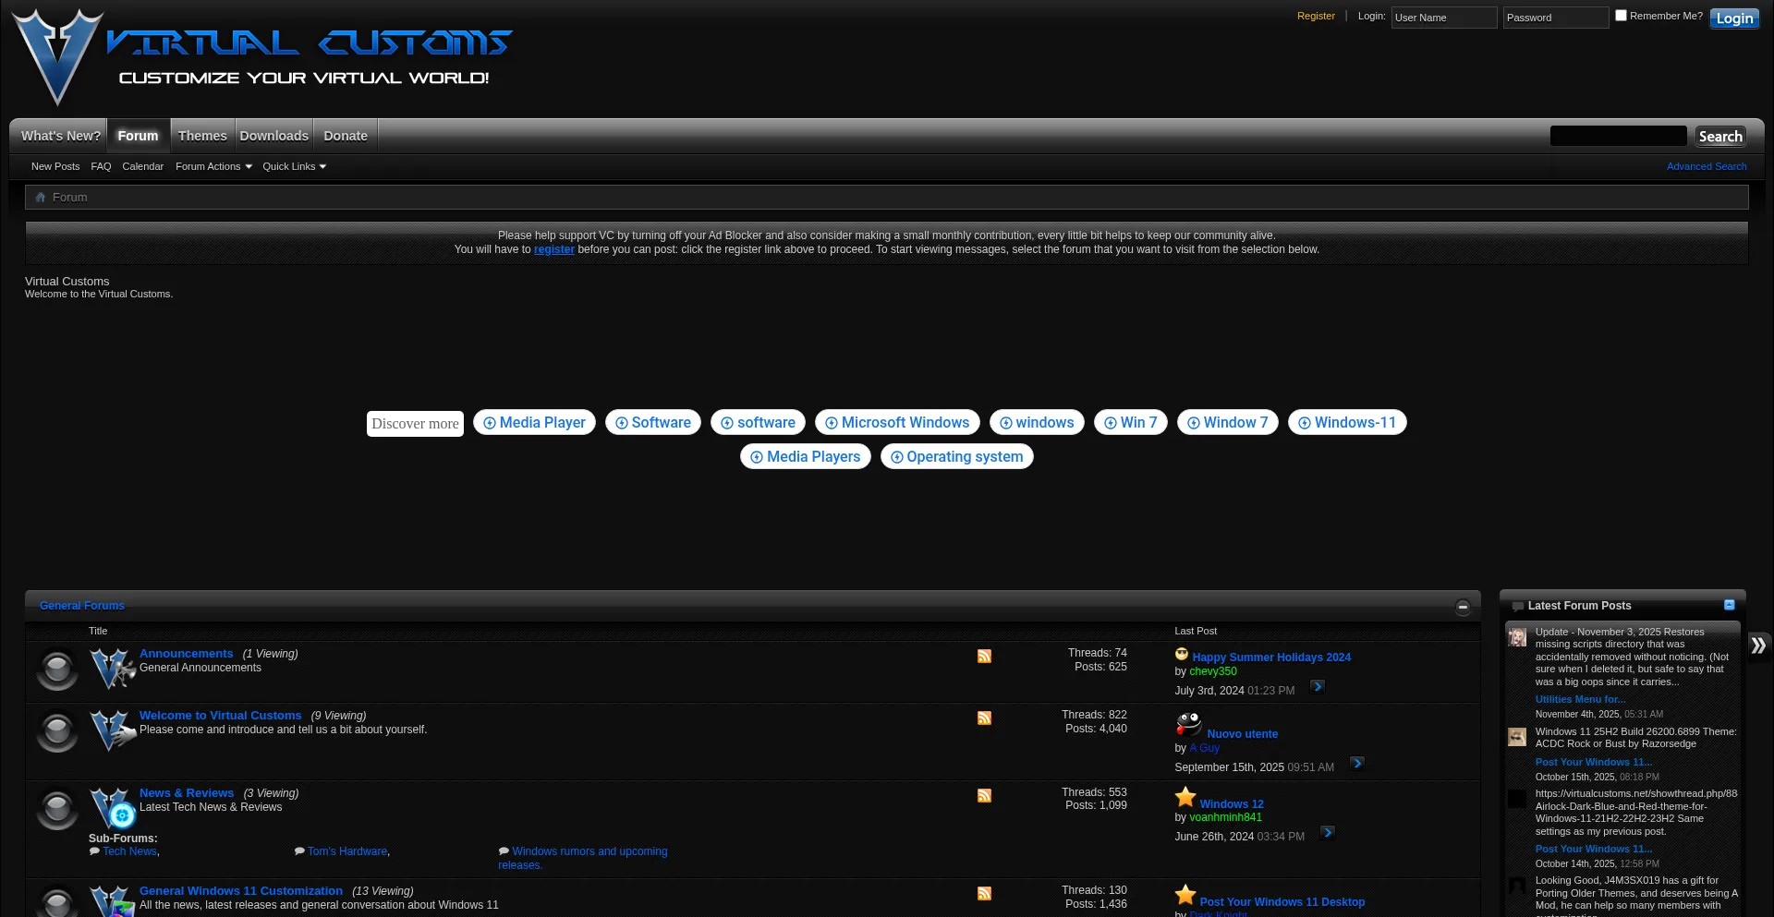Click the User Name input field
1774x917 pixels.
coord(1443,18)
